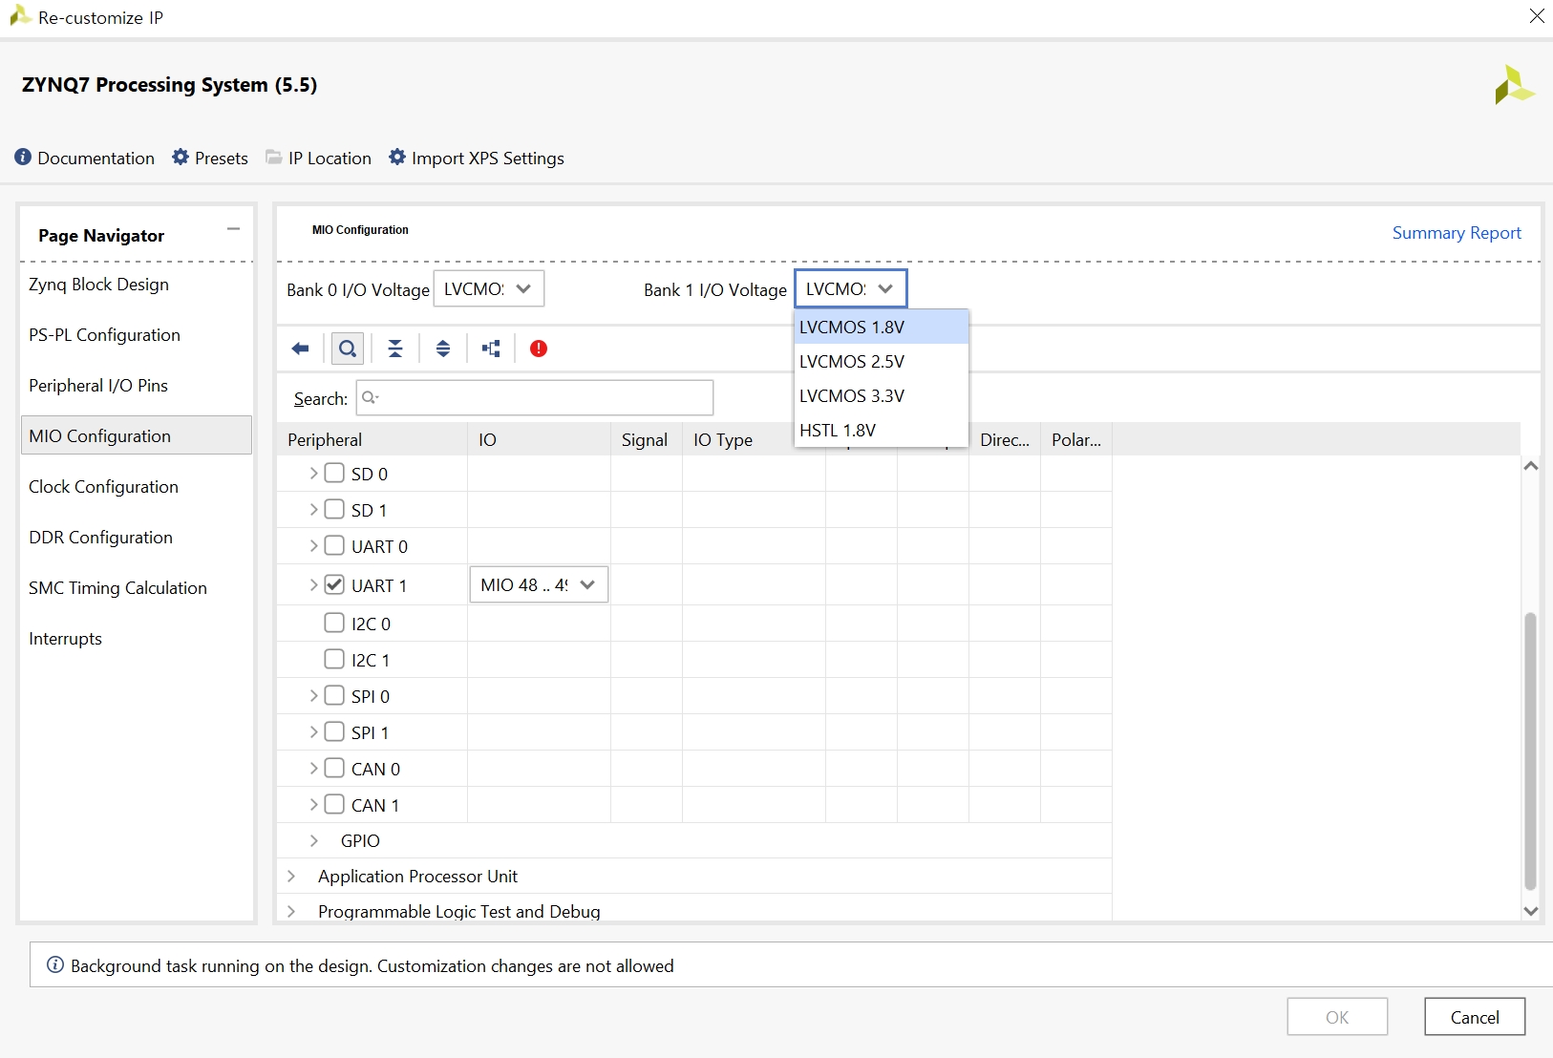Toggle the search magnifier toolbar icon
The height and width of the screenshot is (1058, 1553).
pyautogui.click(x=348, y=349)
